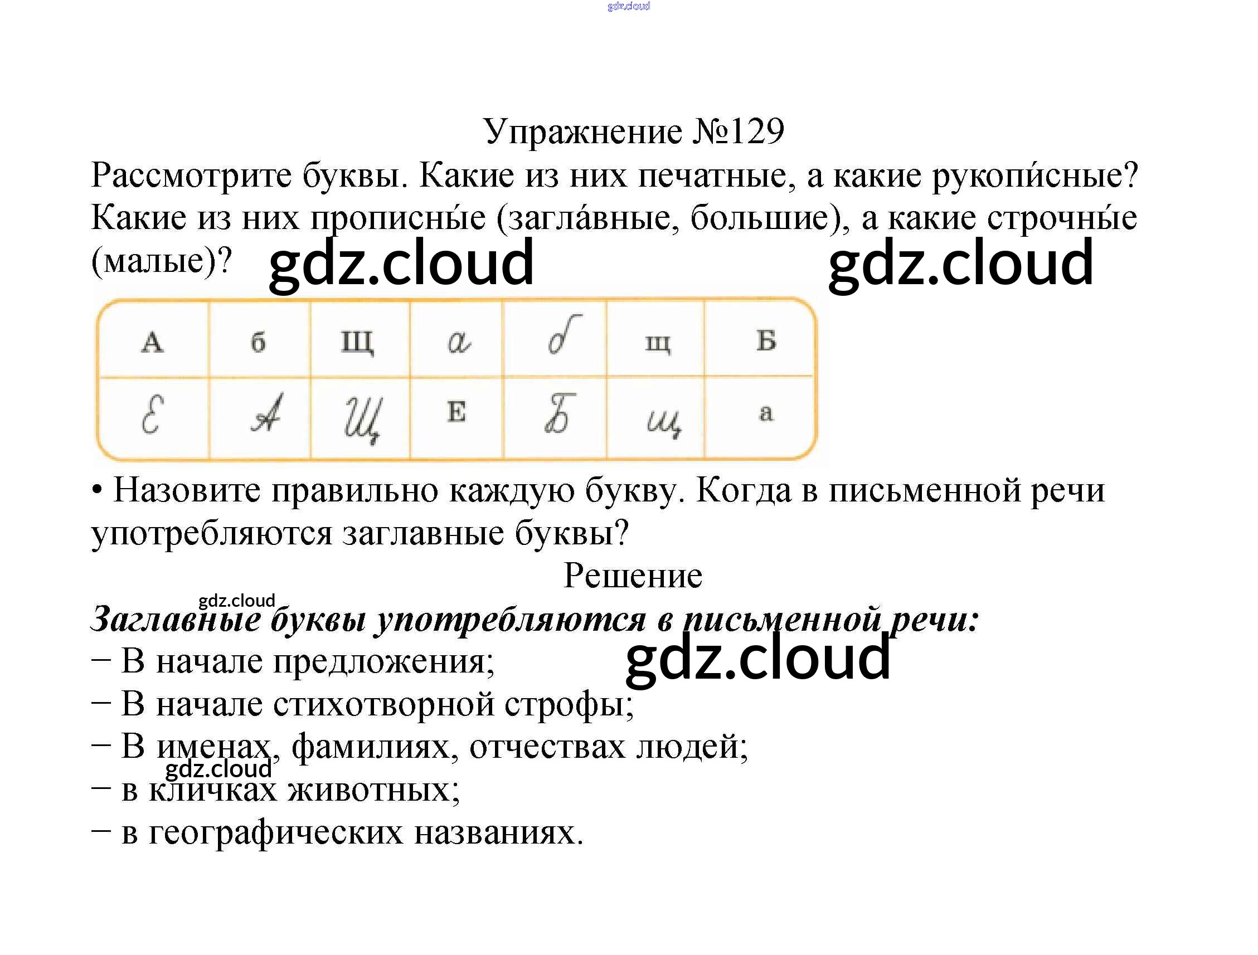
Task: Click the printed capital Б in top row
Action: tap(766, 340)
